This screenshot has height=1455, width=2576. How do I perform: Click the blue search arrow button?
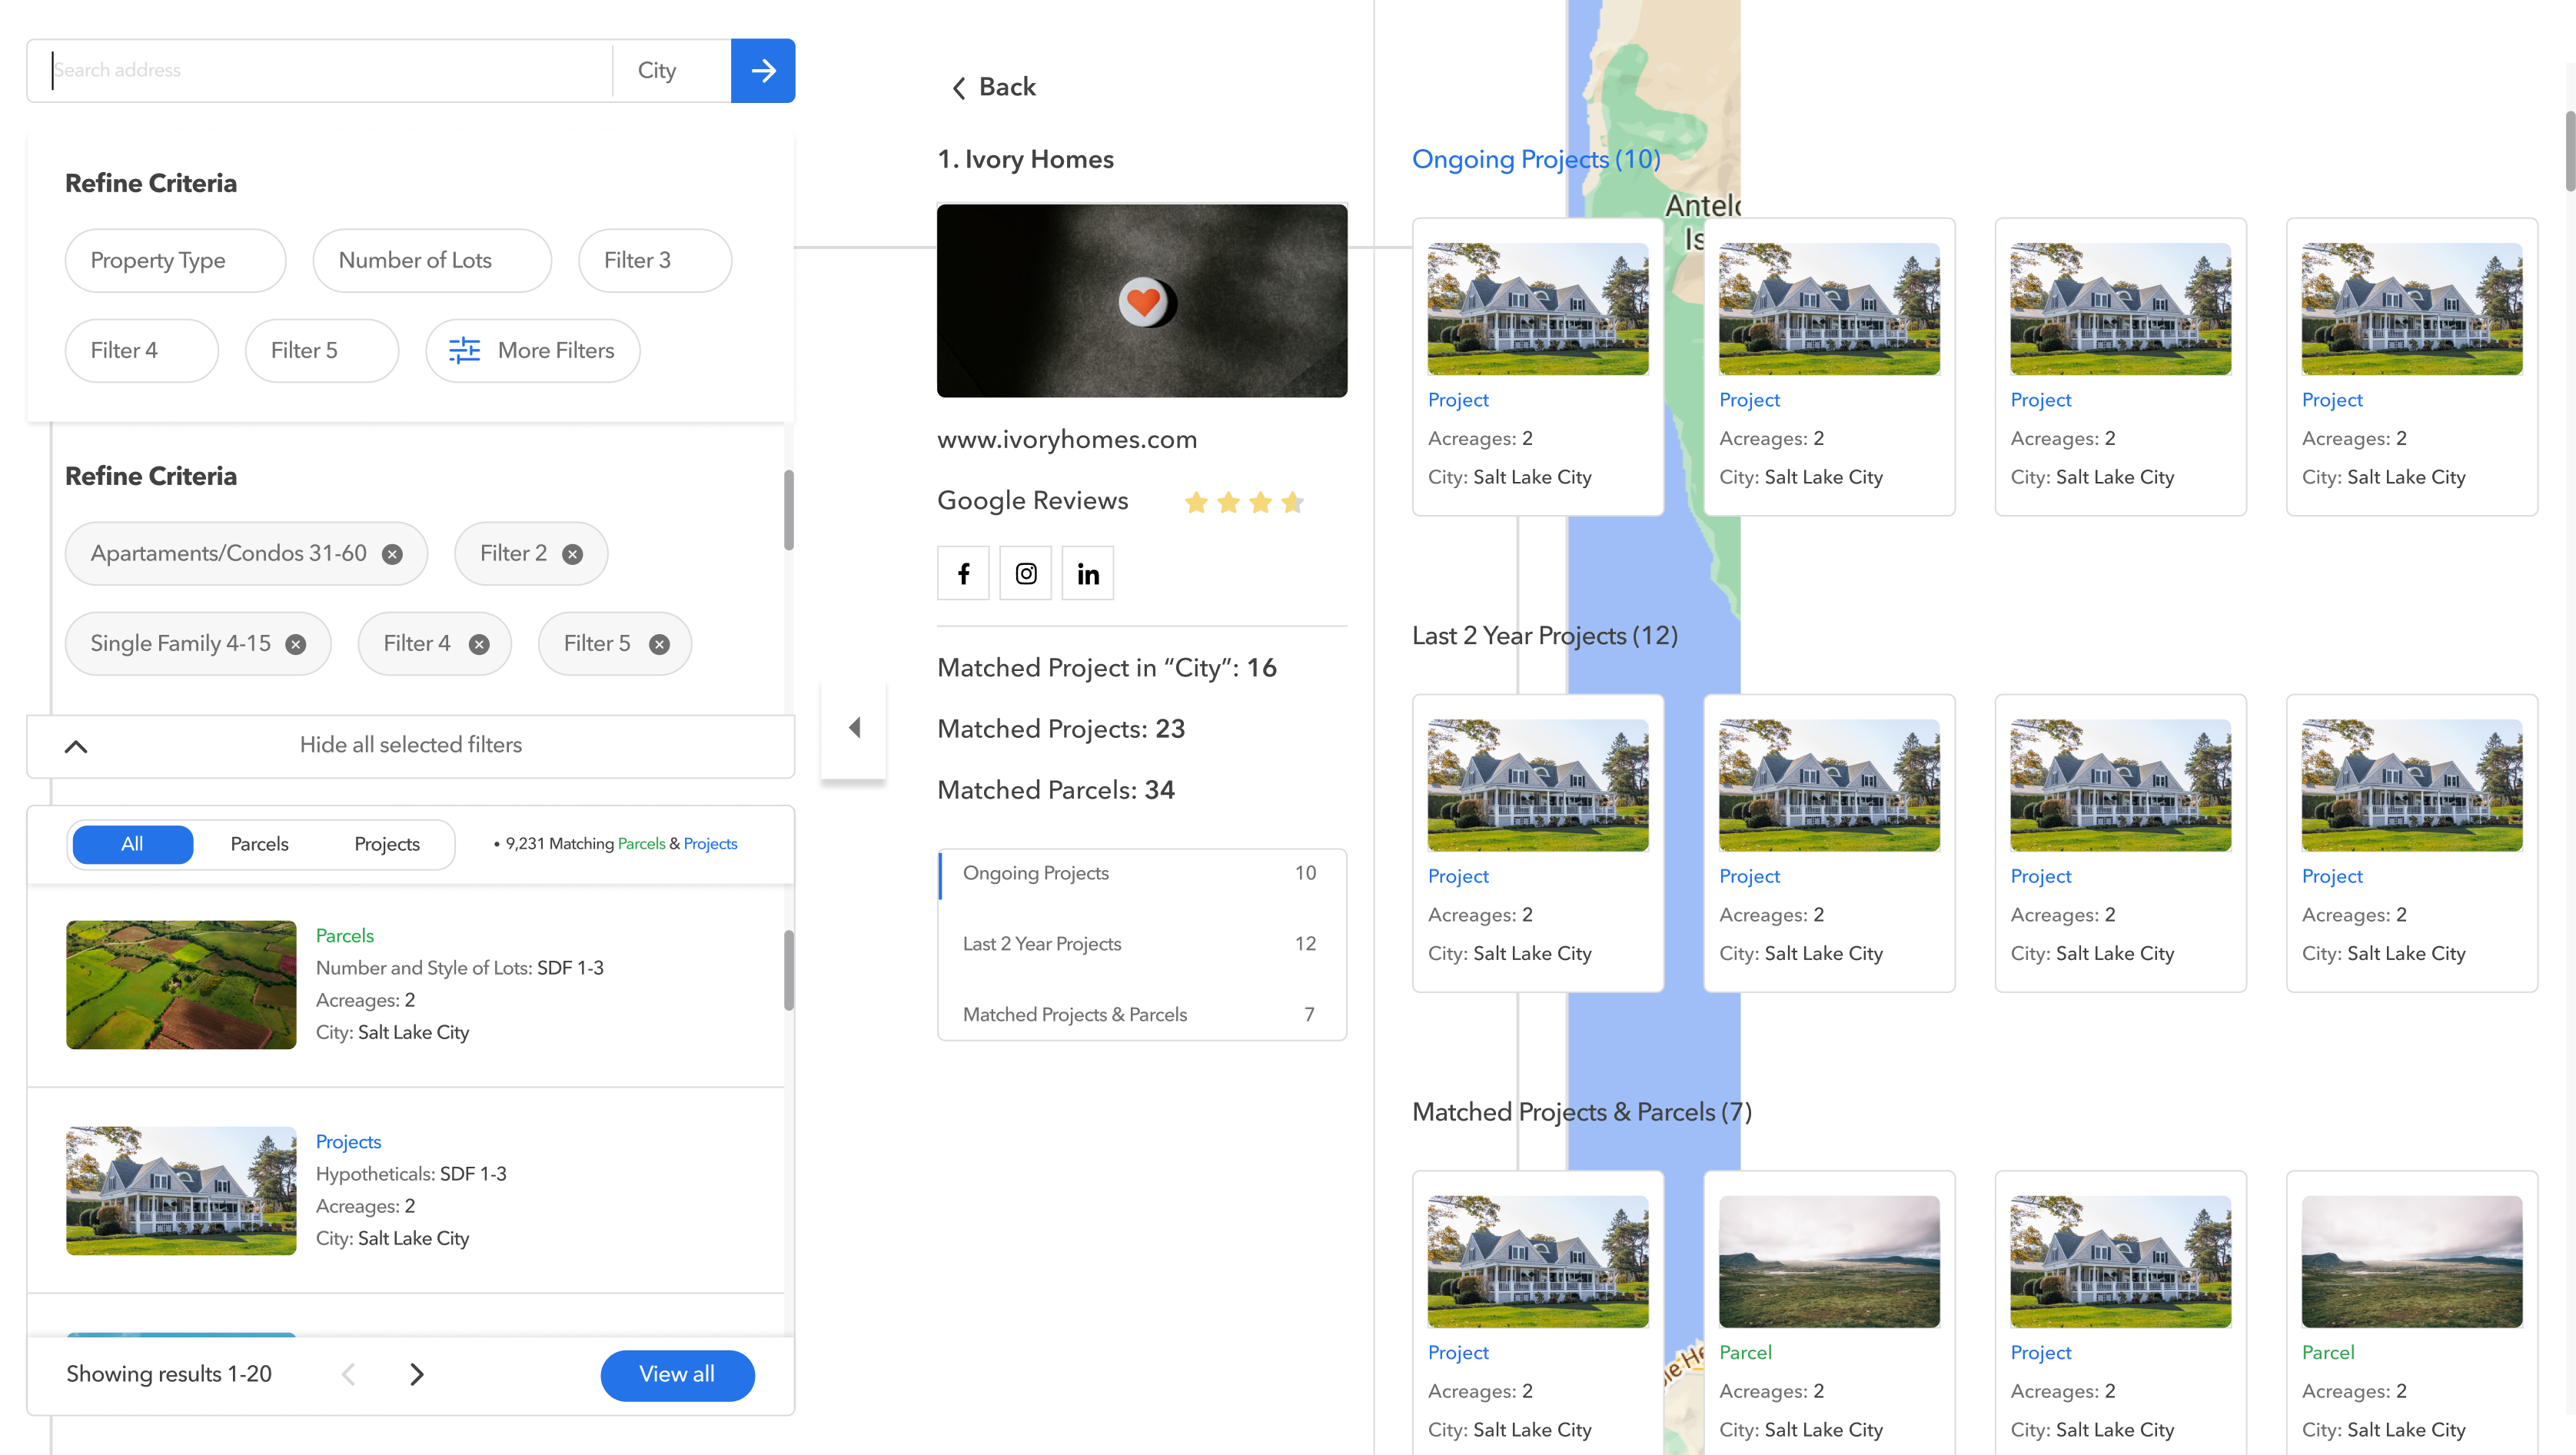763,70
